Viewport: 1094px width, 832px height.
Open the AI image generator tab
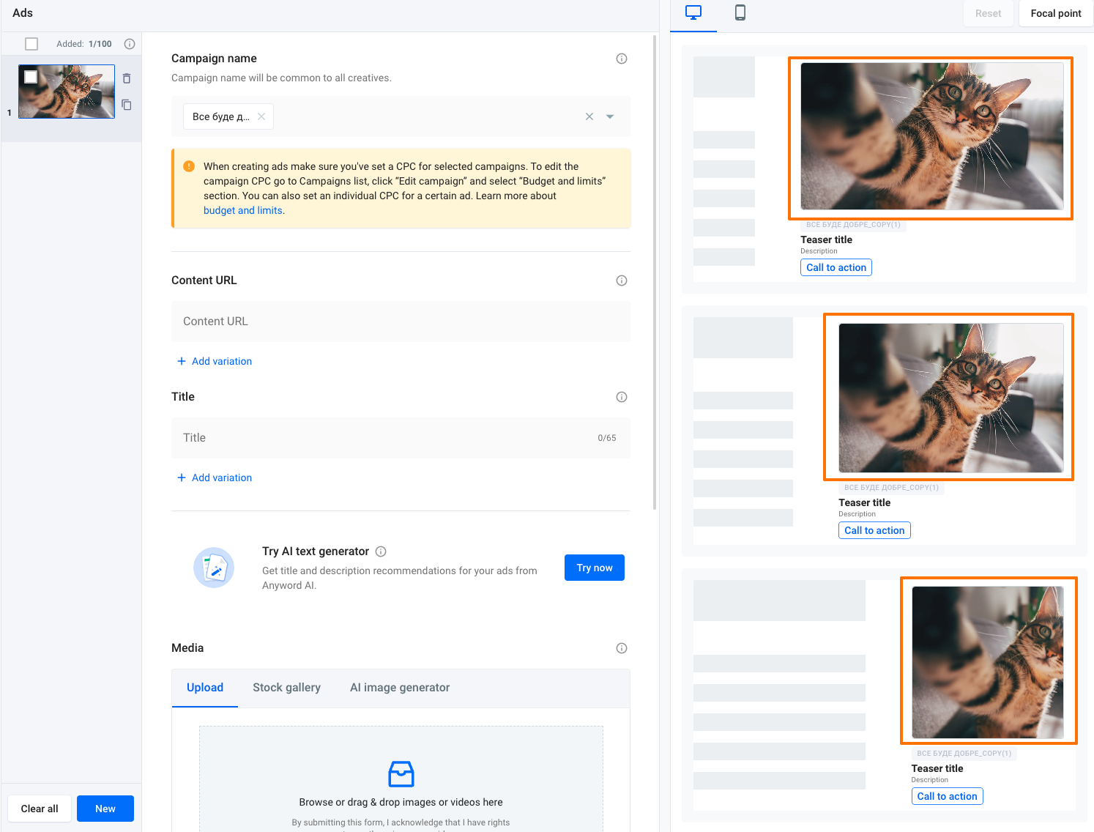400,688
